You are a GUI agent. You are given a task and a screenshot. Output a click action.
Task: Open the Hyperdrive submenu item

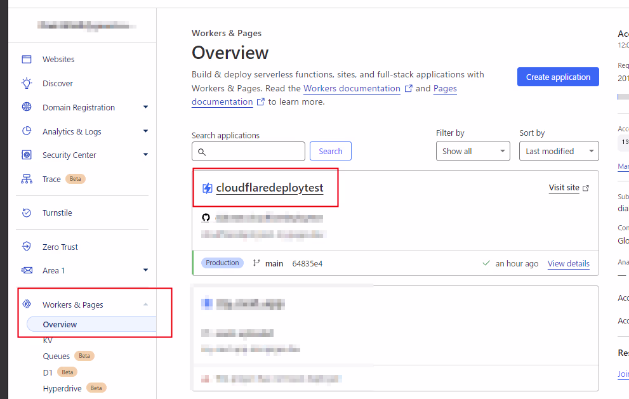click(62, 389)
